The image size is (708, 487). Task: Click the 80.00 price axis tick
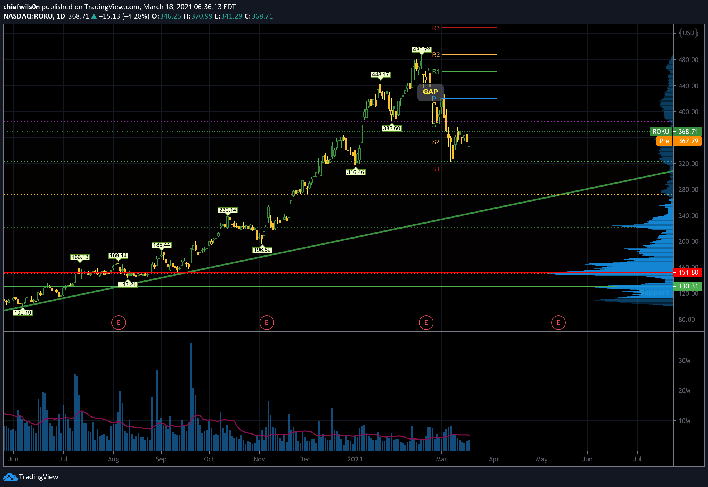687,320
